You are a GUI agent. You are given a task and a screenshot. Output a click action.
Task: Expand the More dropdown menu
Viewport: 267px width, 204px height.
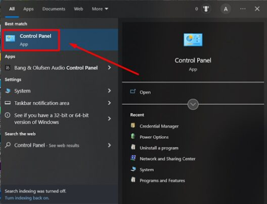tap(100, 9)
